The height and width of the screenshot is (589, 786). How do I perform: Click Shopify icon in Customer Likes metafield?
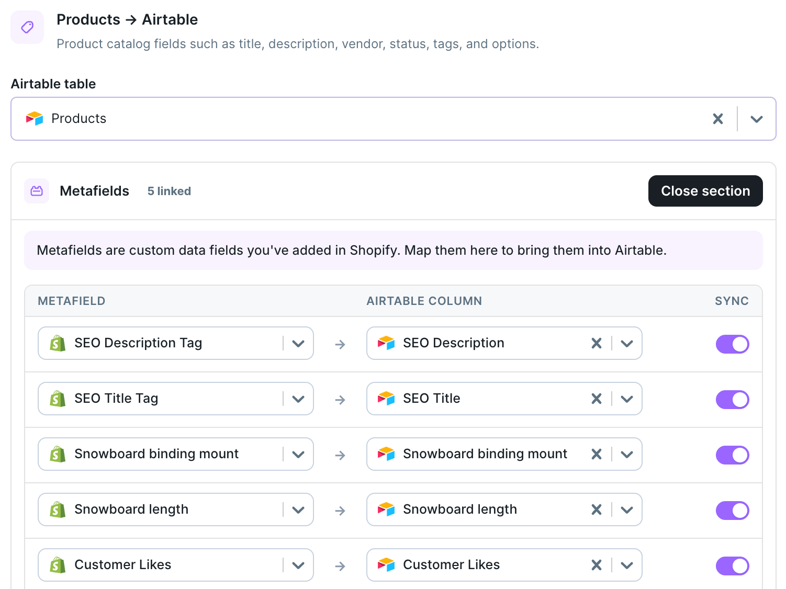pos(58,565)
